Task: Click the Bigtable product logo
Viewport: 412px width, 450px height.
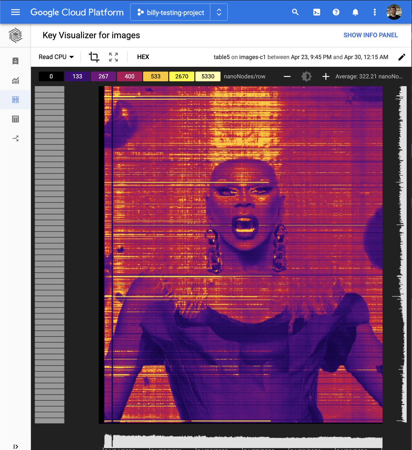Action: pyautogui.click(x=15, y=36)
